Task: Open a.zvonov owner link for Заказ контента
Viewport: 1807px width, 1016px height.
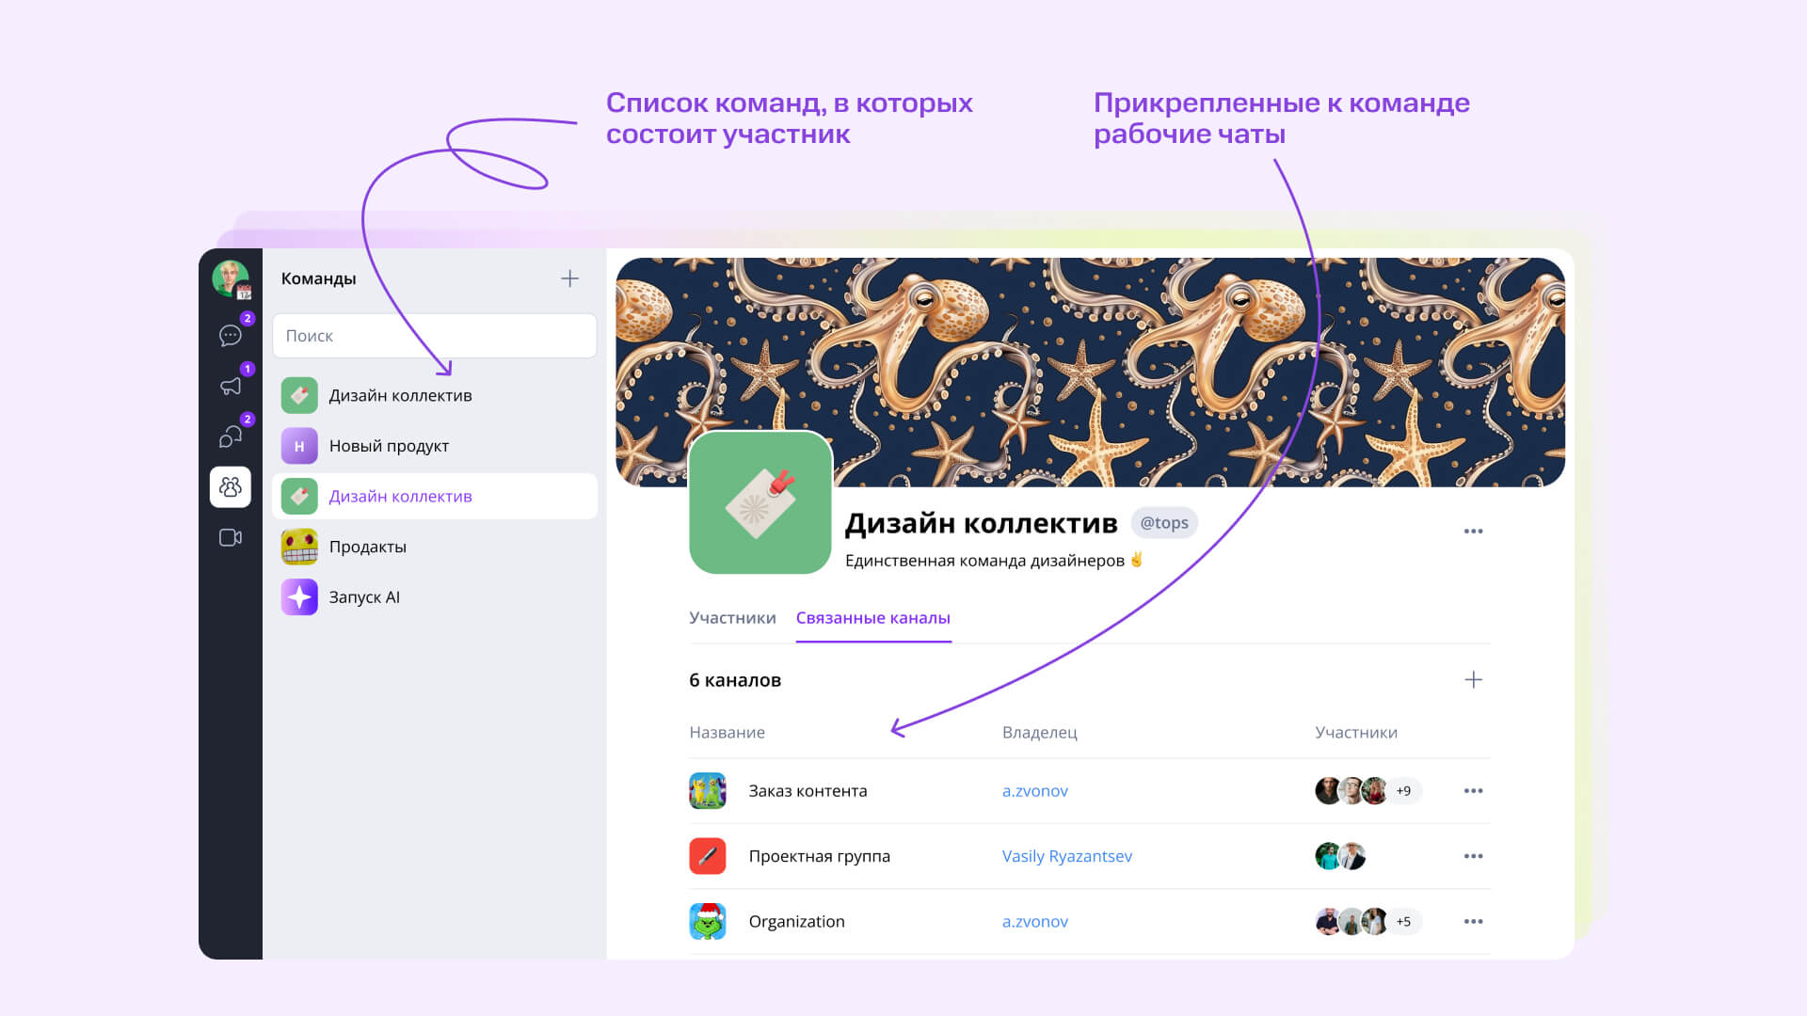Action: [x=1034, y=791]
